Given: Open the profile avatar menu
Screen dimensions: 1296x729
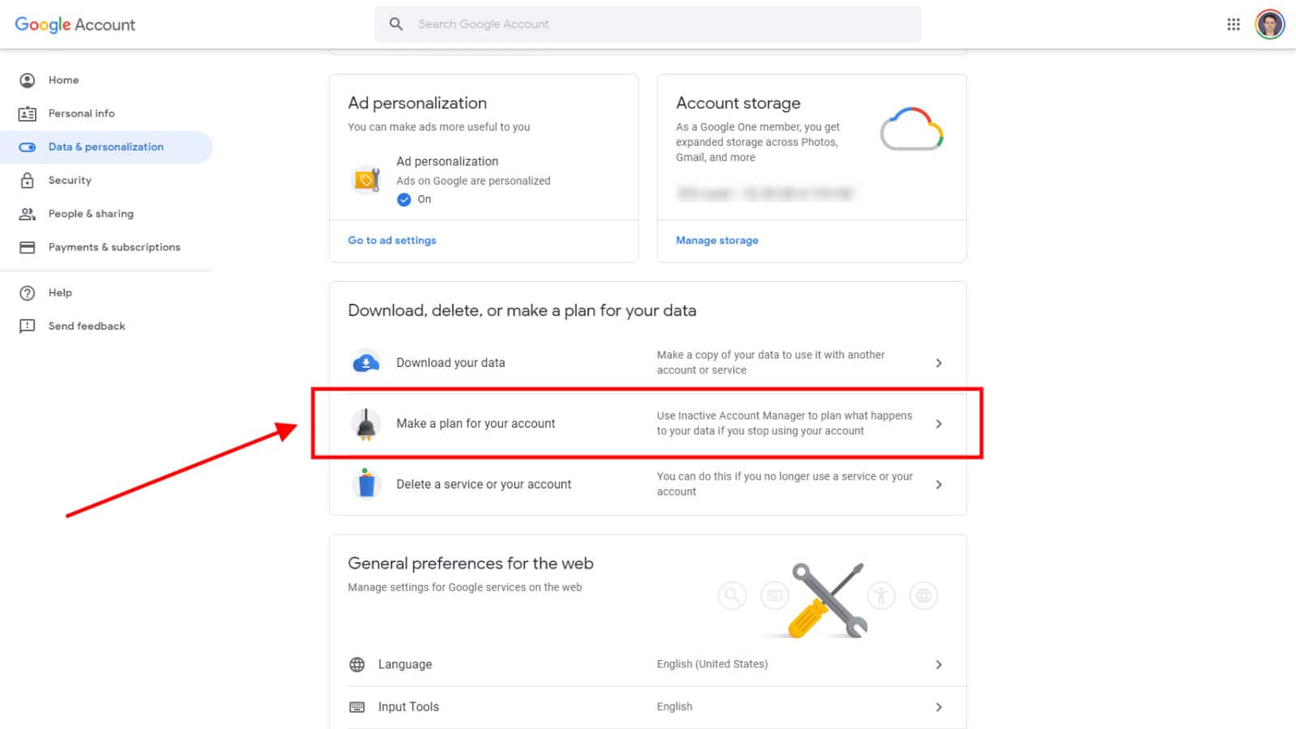Looking at the screenshot, I should point(1269,24).
